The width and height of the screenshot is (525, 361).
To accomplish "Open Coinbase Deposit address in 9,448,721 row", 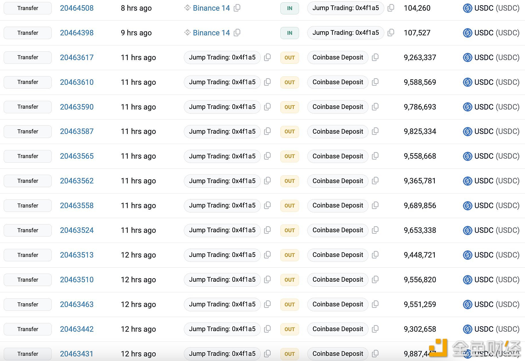I will (338, 255).
